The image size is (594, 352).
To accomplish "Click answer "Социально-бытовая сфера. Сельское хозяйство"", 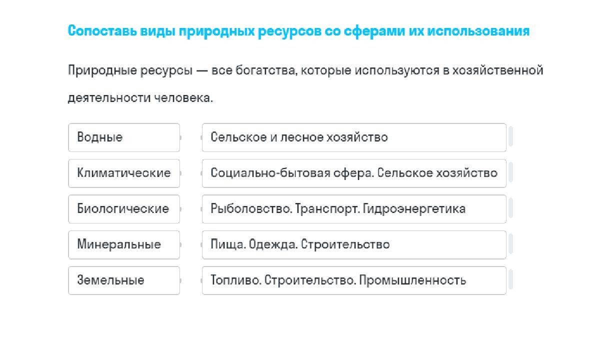I will [353, 173].
